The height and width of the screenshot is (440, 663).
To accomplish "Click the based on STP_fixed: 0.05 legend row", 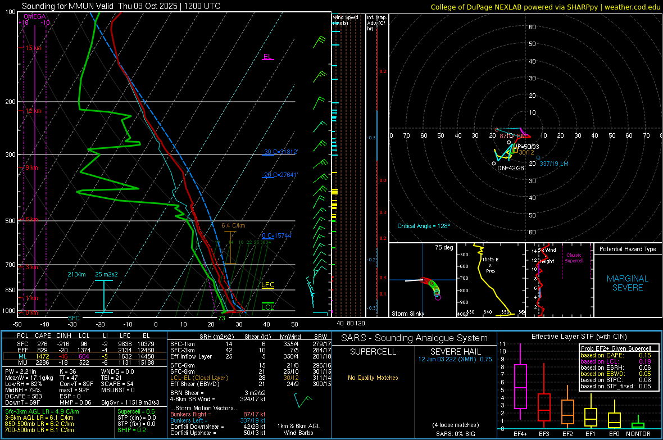I will 616,386.
